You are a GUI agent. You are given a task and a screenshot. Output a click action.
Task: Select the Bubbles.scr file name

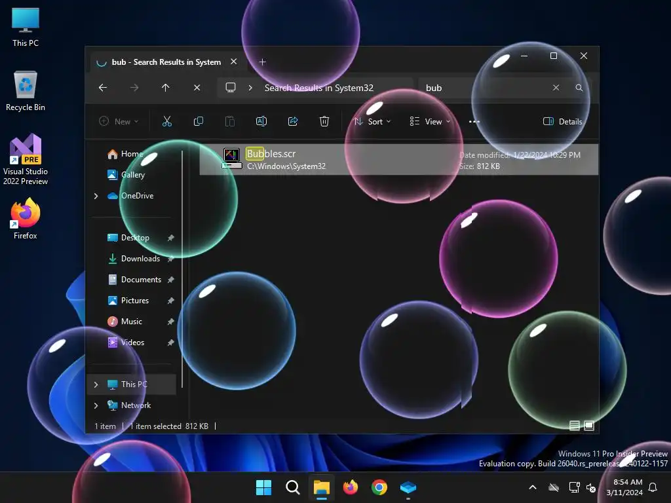point(271,153)
